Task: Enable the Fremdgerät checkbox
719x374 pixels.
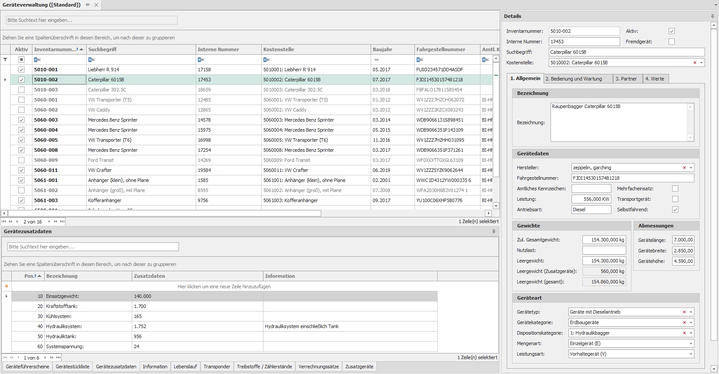Action: [x=672, y=42]
